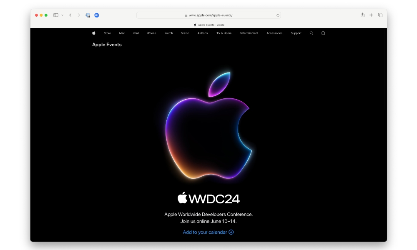The height and width of the screenshot is (250, 417).
Task: Open the Accessories menu item
Action: (x=274, y=33)
